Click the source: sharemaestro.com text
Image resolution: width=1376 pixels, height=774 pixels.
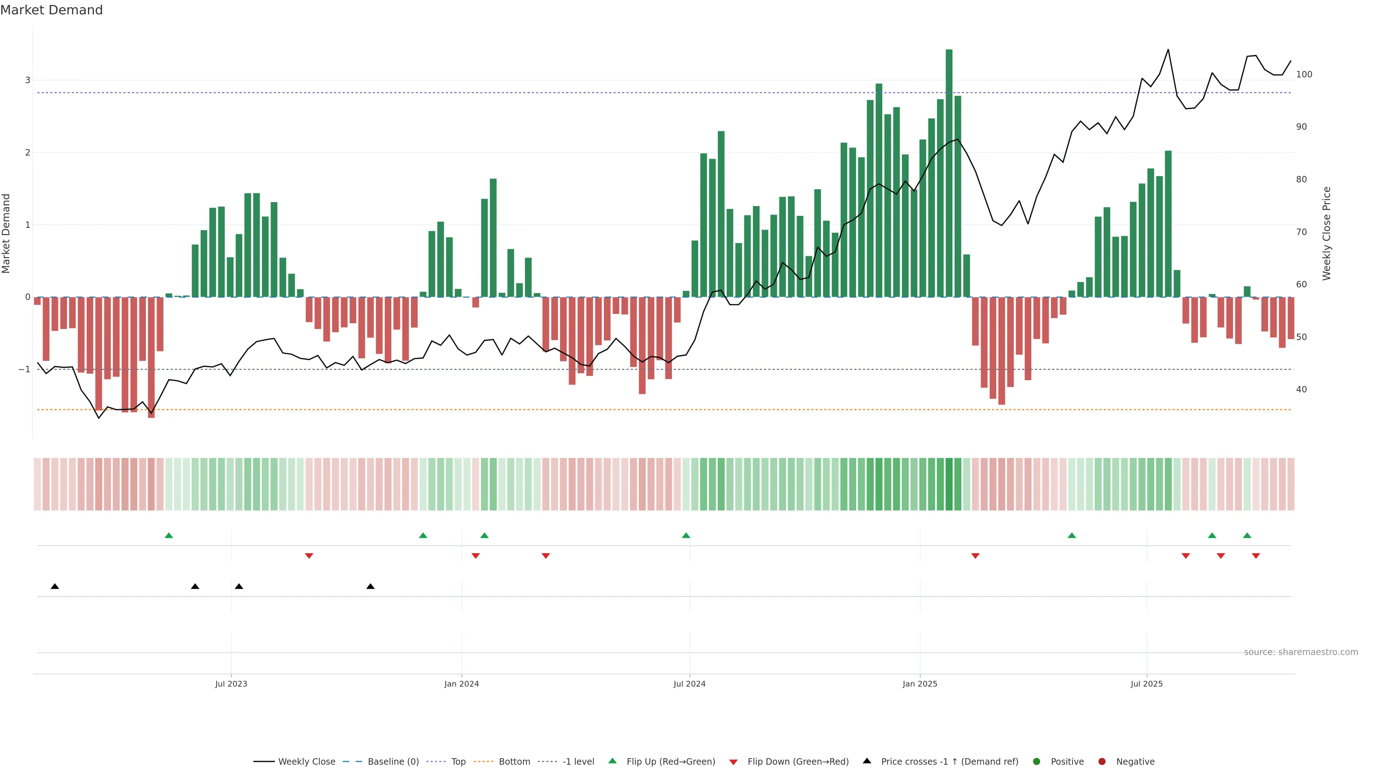pyautogui.click(x=1301, y=652)
